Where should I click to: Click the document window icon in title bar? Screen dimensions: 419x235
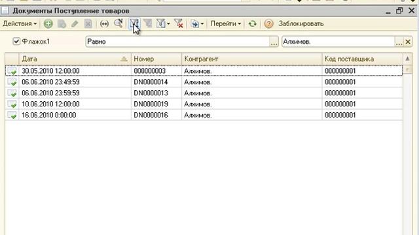pos(5,10)
